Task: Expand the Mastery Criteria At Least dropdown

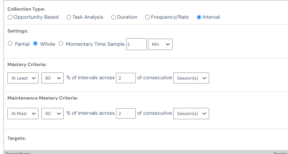Action: 23,78
